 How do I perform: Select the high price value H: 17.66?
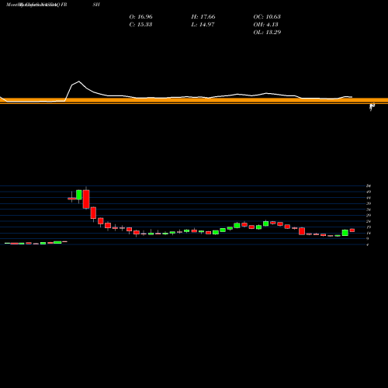coord(203,17)
